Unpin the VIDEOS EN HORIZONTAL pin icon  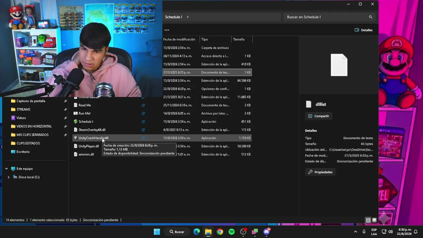(65, 126)
